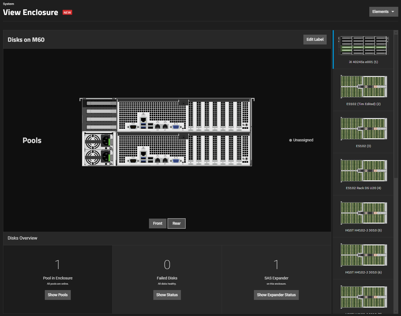Select the iX 4024Ss e001 enclosure thumbnail
The height and width of the screenshot is (316, 401).
click(363, 46)
